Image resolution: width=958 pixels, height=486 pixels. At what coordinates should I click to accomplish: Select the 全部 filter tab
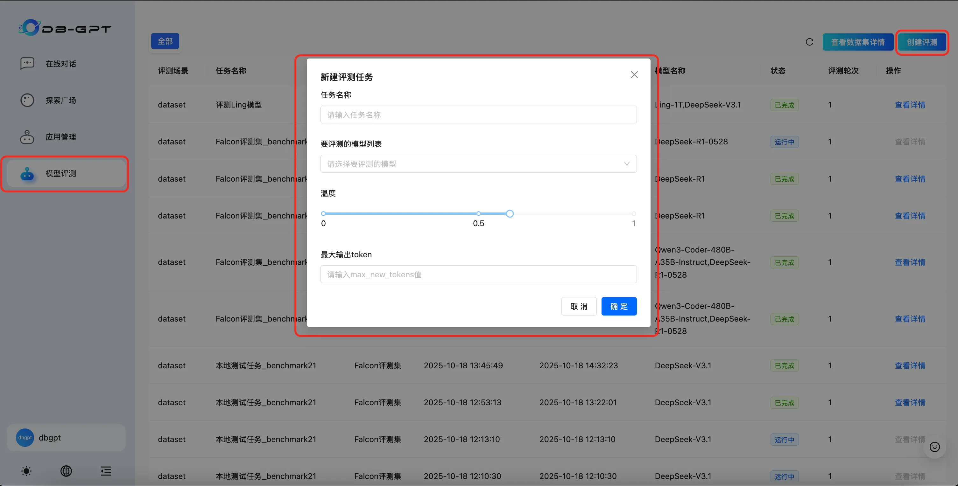(165, 41)
